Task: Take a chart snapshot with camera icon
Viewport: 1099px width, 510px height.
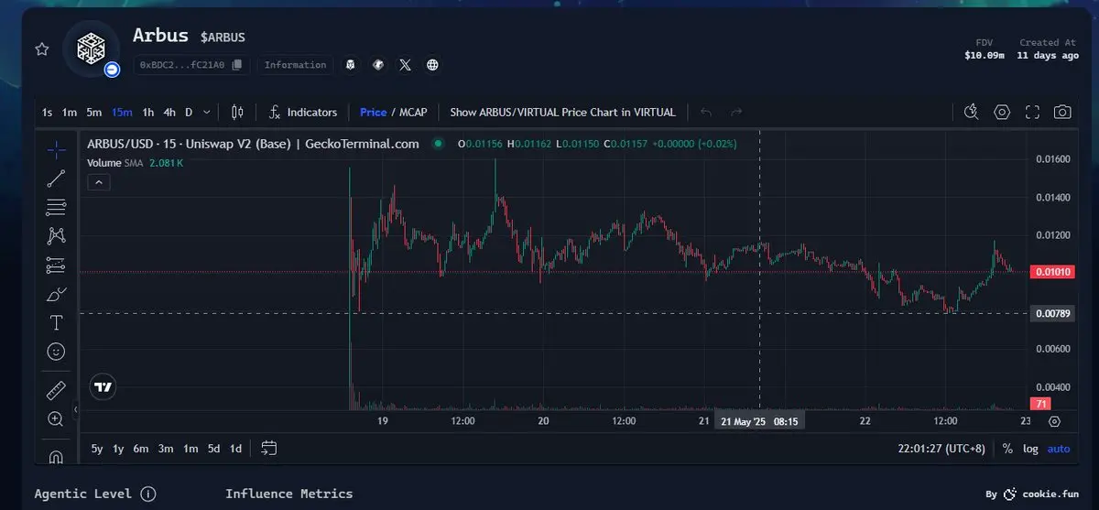Action: pyautogui.click(x=1062, y=113)
